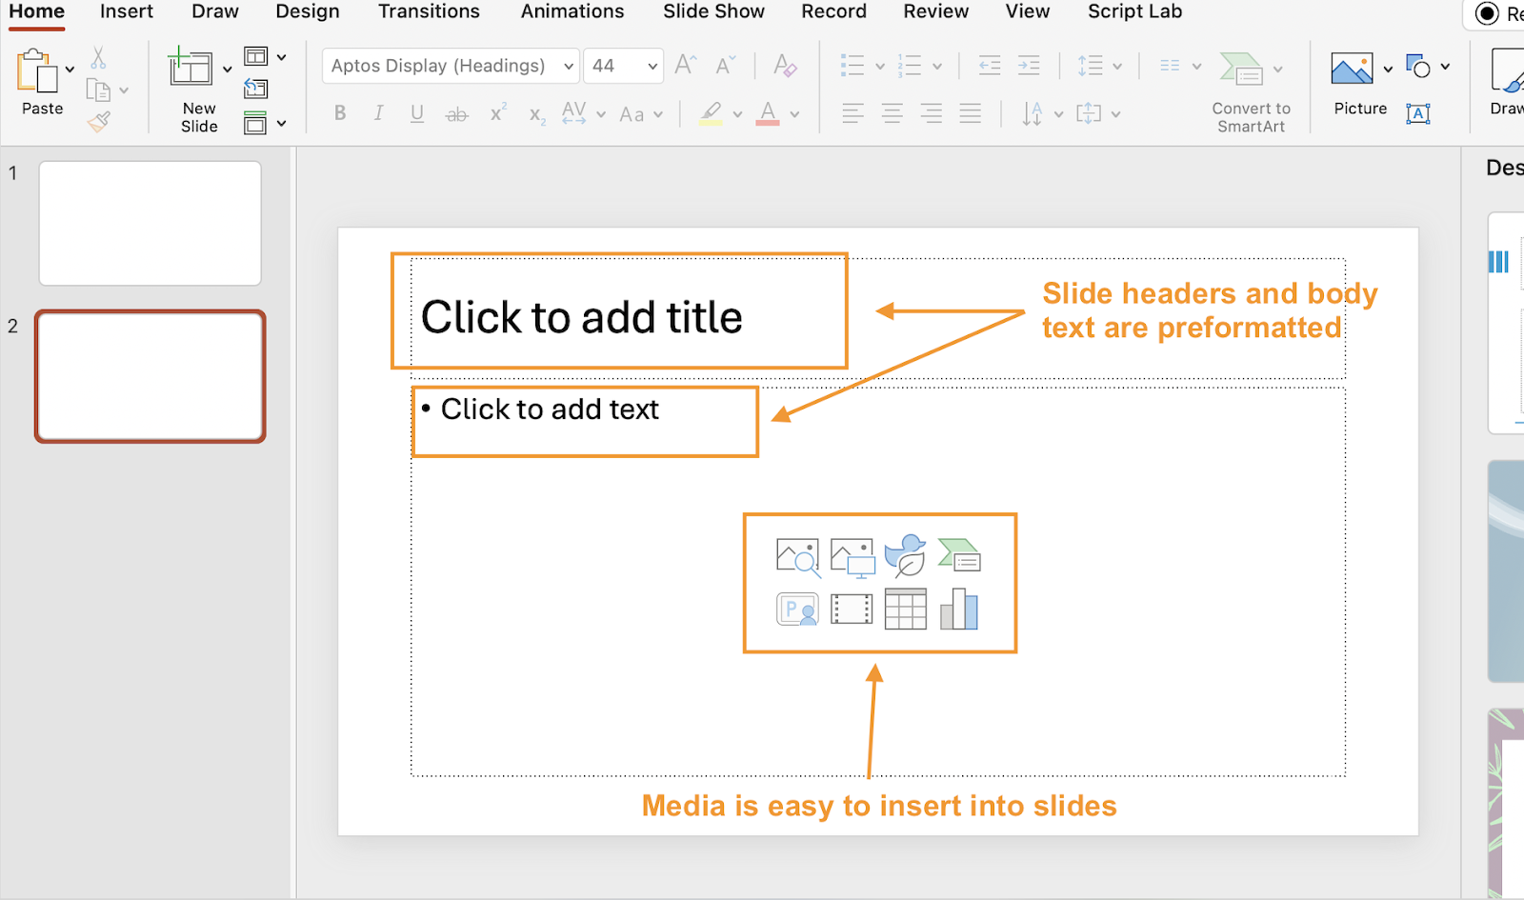The image size is (1524, 900).
Task: Switch to the Transitions tab
Action: pos(429,11)
